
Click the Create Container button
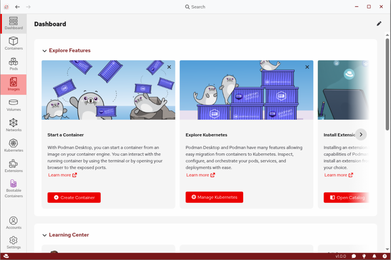[74, 198]
